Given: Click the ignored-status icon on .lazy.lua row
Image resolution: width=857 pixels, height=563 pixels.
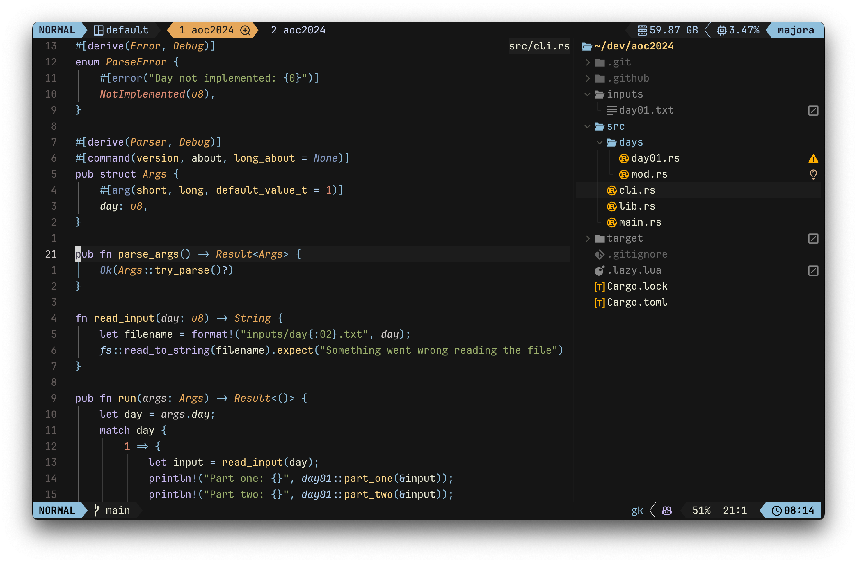Looking at the screenshot, I should click(813, 271).
